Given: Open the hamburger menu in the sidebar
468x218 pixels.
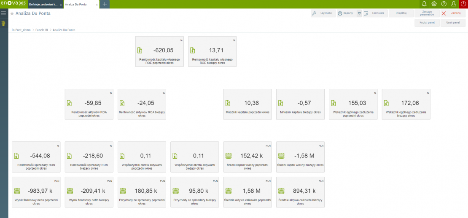Looking at the screenshot, I should point(4,13).
